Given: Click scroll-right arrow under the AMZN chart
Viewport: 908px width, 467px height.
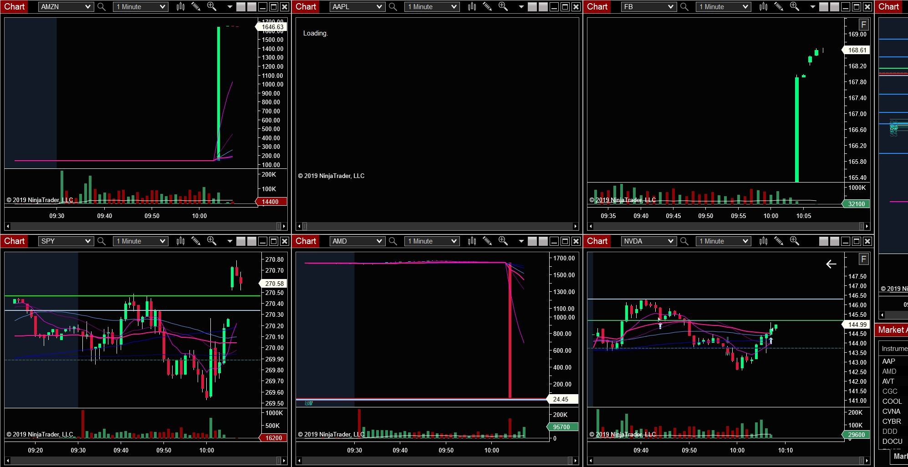Looking at the screenshot, I should 284,226.
